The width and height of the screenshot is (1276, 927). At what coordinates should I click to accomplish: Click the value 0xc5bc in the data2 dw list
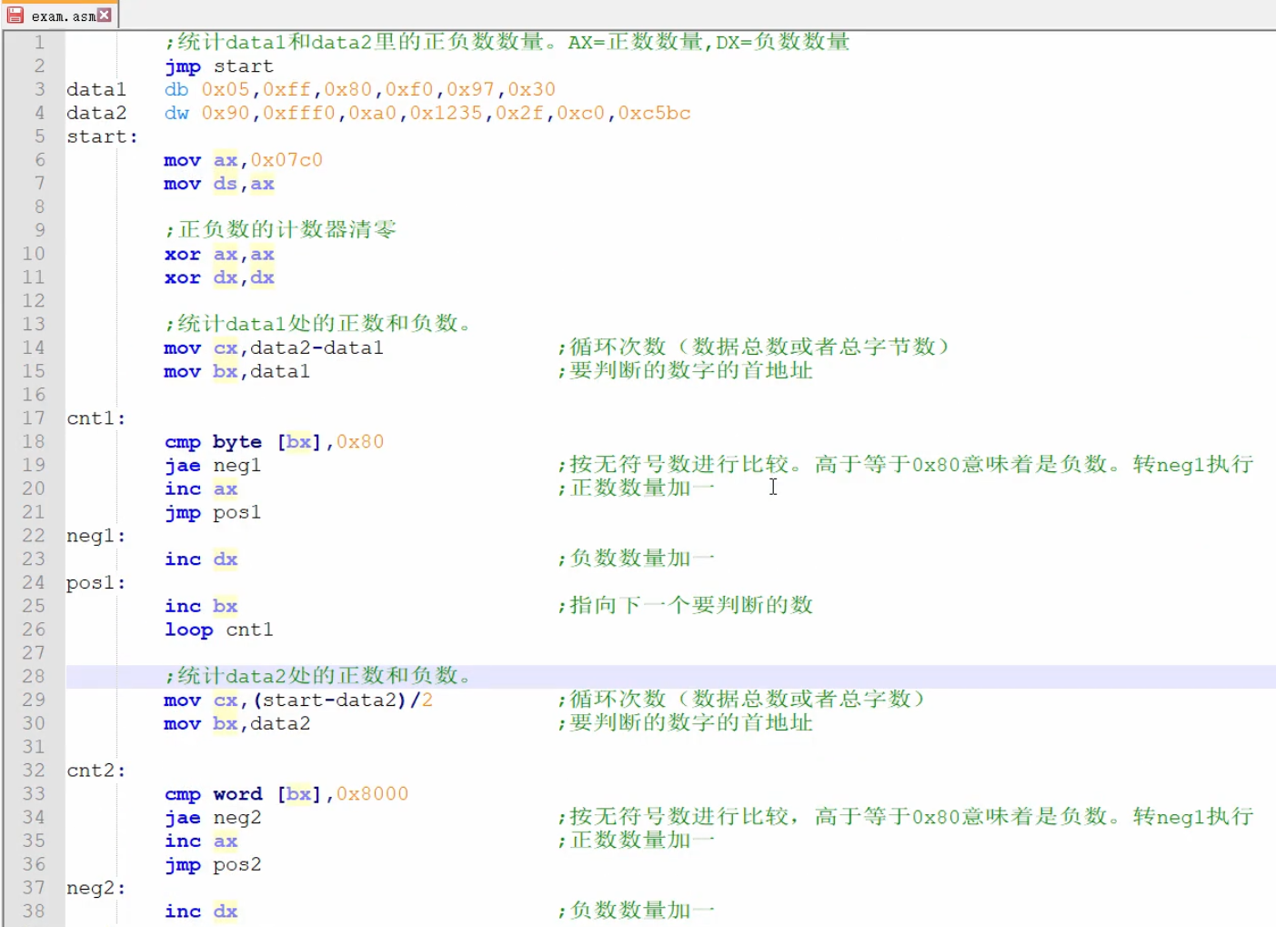655,113
